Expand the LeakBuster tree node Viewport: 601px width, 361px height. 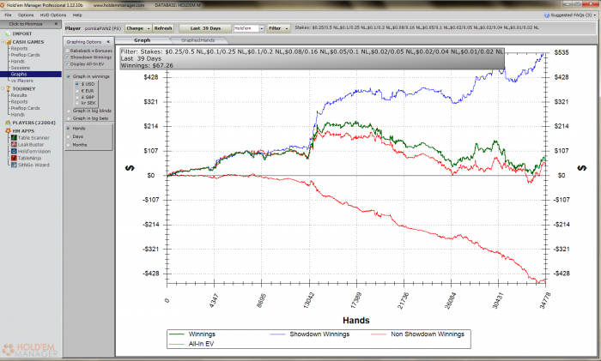pyautogui.click(x=9, y=145)
